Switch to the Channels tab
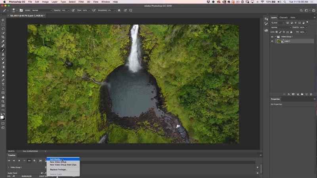The image size is (317, 178). (283, 17)
